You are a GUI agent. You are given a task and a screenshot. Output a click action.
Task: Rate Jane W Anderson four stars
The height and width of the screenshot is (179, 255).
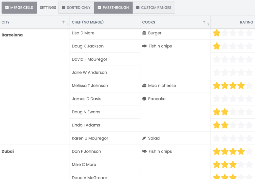[x=241, y=73]
